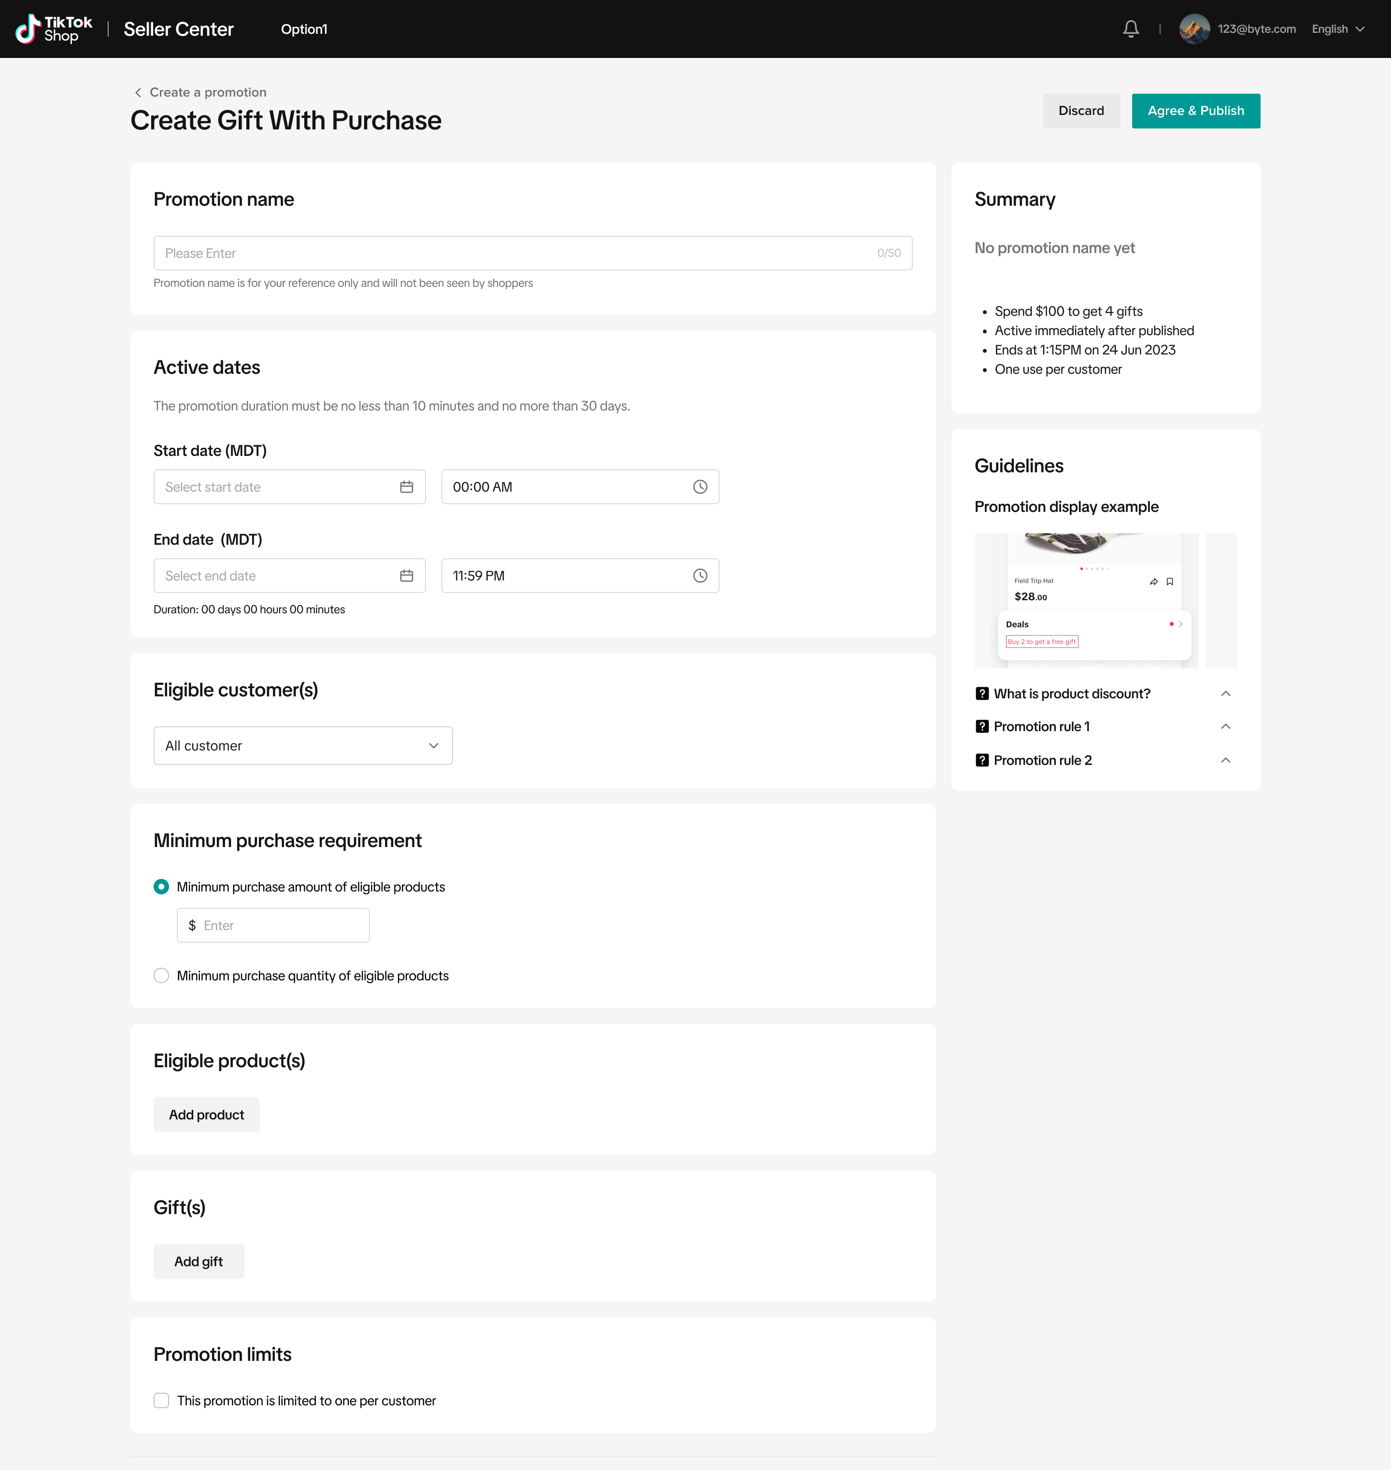
Task: Open Option1 in the top navigation
Action: point(304,29)
